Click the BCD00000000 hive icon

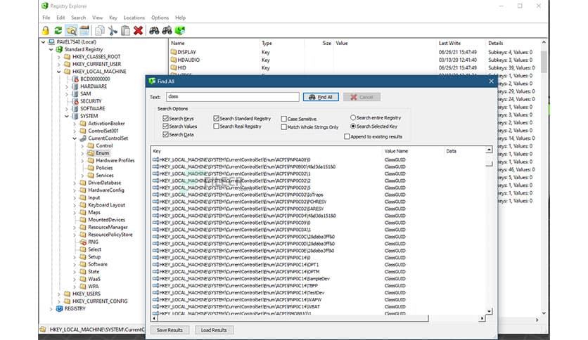tap(75, 79)
